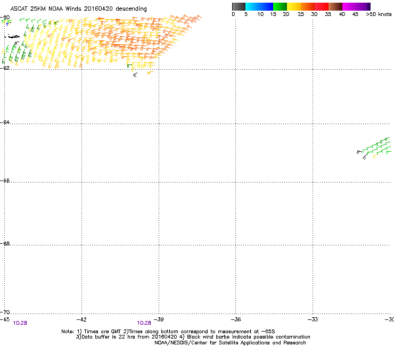The width and height of the screenshot is (394, 346).
Task: Select the '45' label under the color bar
Action: coord(355,14)
